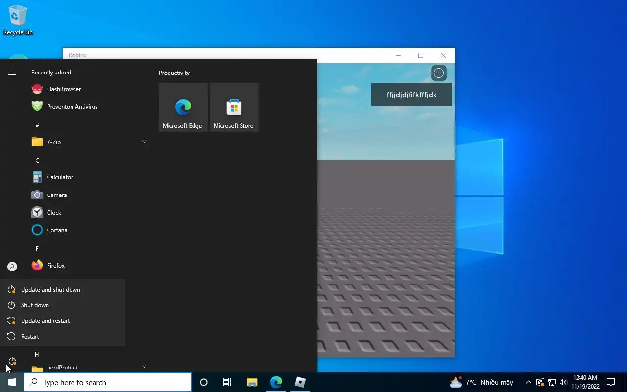Click Recently added heading
This screenshot has width=627, height=392.
51,73
